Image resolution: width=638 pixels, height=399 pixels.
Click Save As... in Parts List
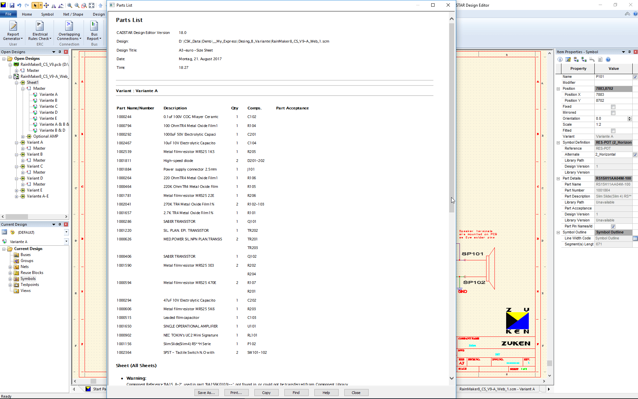(x=206, y=393)
